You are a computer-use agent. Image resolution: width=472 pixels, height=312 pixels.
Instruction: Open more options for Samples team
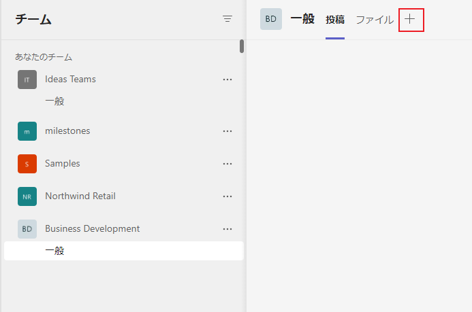pos(227,164)
